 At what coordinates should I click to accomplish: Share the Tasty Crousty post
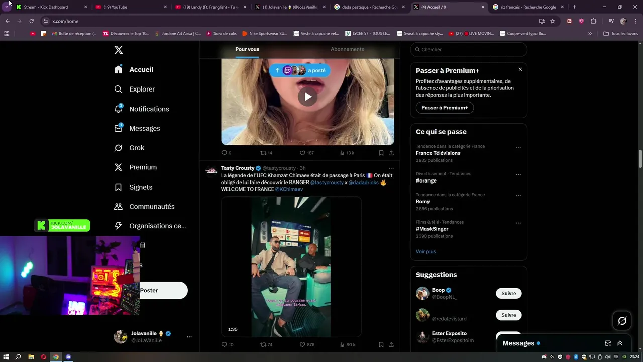coord(391,345)
